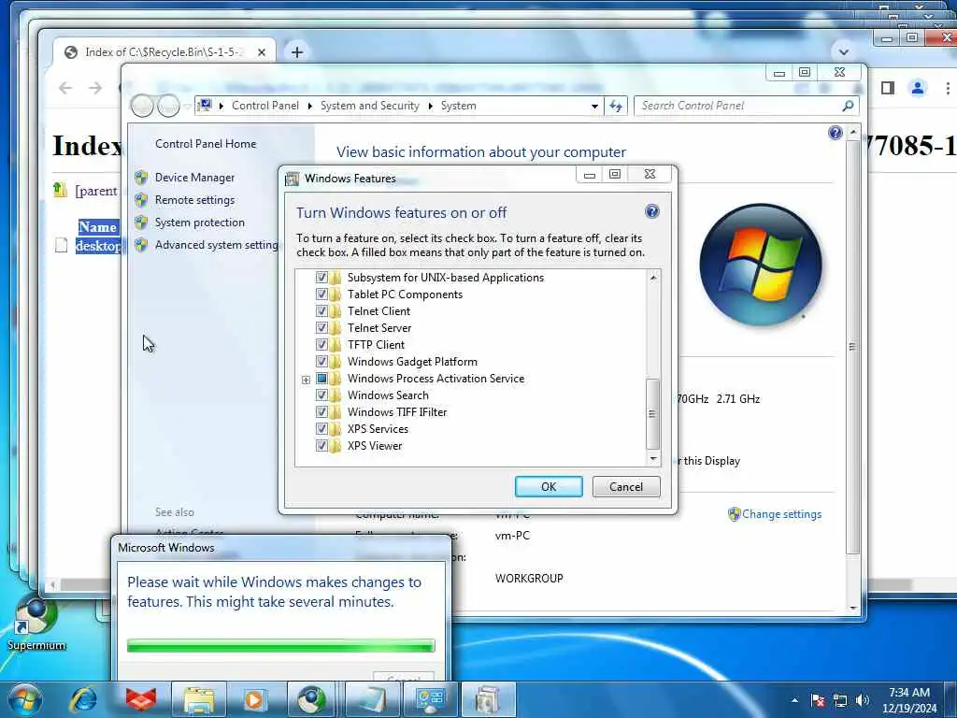Click Device Manager shield icon
The width and height of the screenshot is (957, 718).
142,177
